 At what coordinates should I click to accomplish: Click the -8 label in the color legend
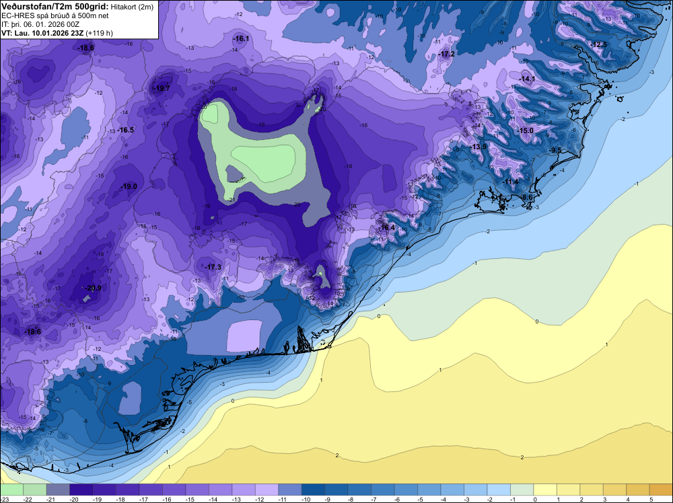tap(351, 499)
